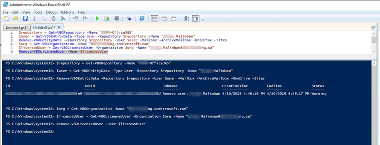The image size is (380, 145).
Task: Click the Status column header
Action: (x=318, y=86)
